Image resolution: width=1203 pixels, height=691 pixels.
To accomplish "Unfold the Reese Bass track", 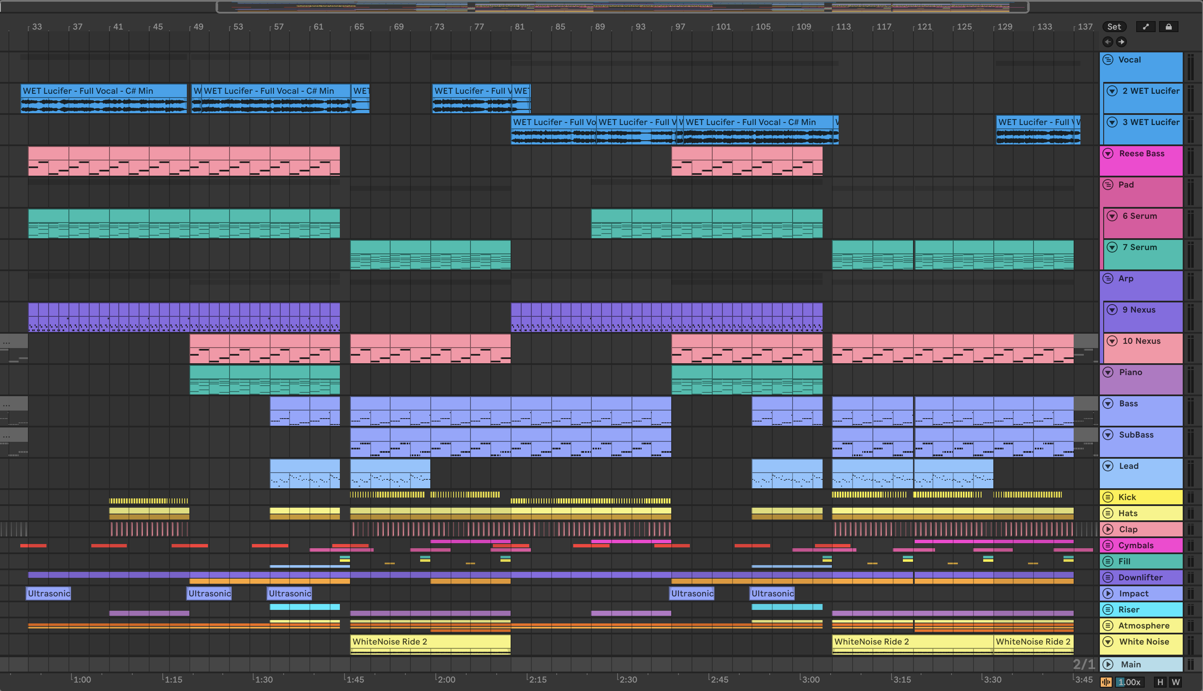I will click(1108, 153).
